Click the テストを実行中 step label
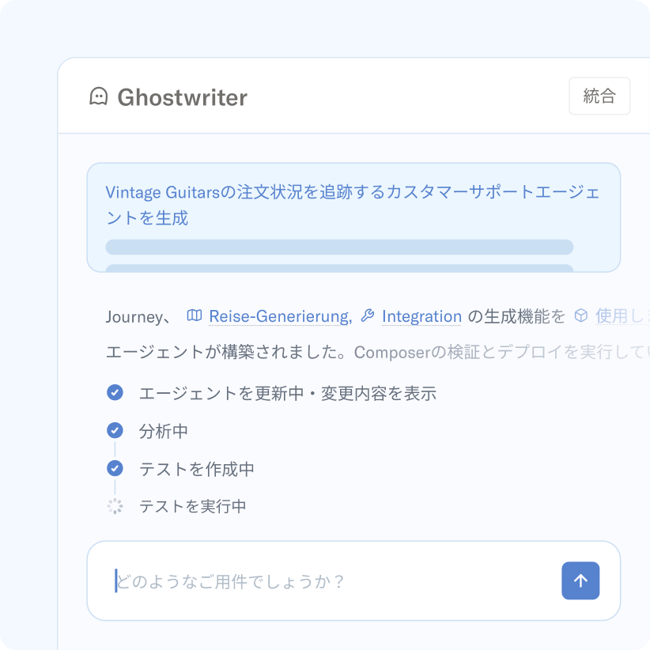Viewport: 650px width, 650px height. coord(192,507)
